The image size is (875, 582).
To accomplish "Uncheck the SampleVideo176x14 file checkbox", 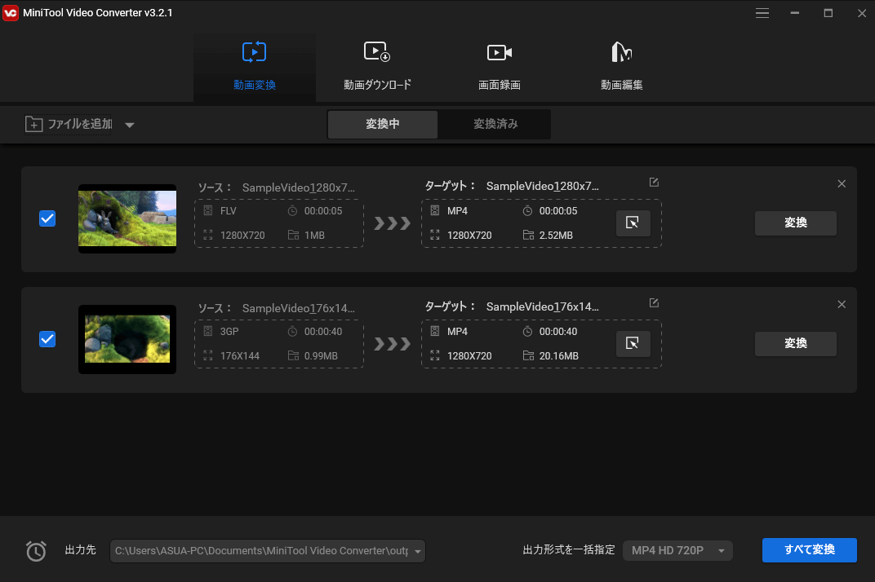I will 47,339.
